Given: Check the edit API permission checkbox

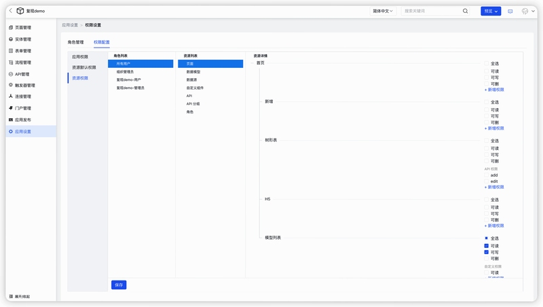Looking at the screenshot, I should (x=486, y=181).
